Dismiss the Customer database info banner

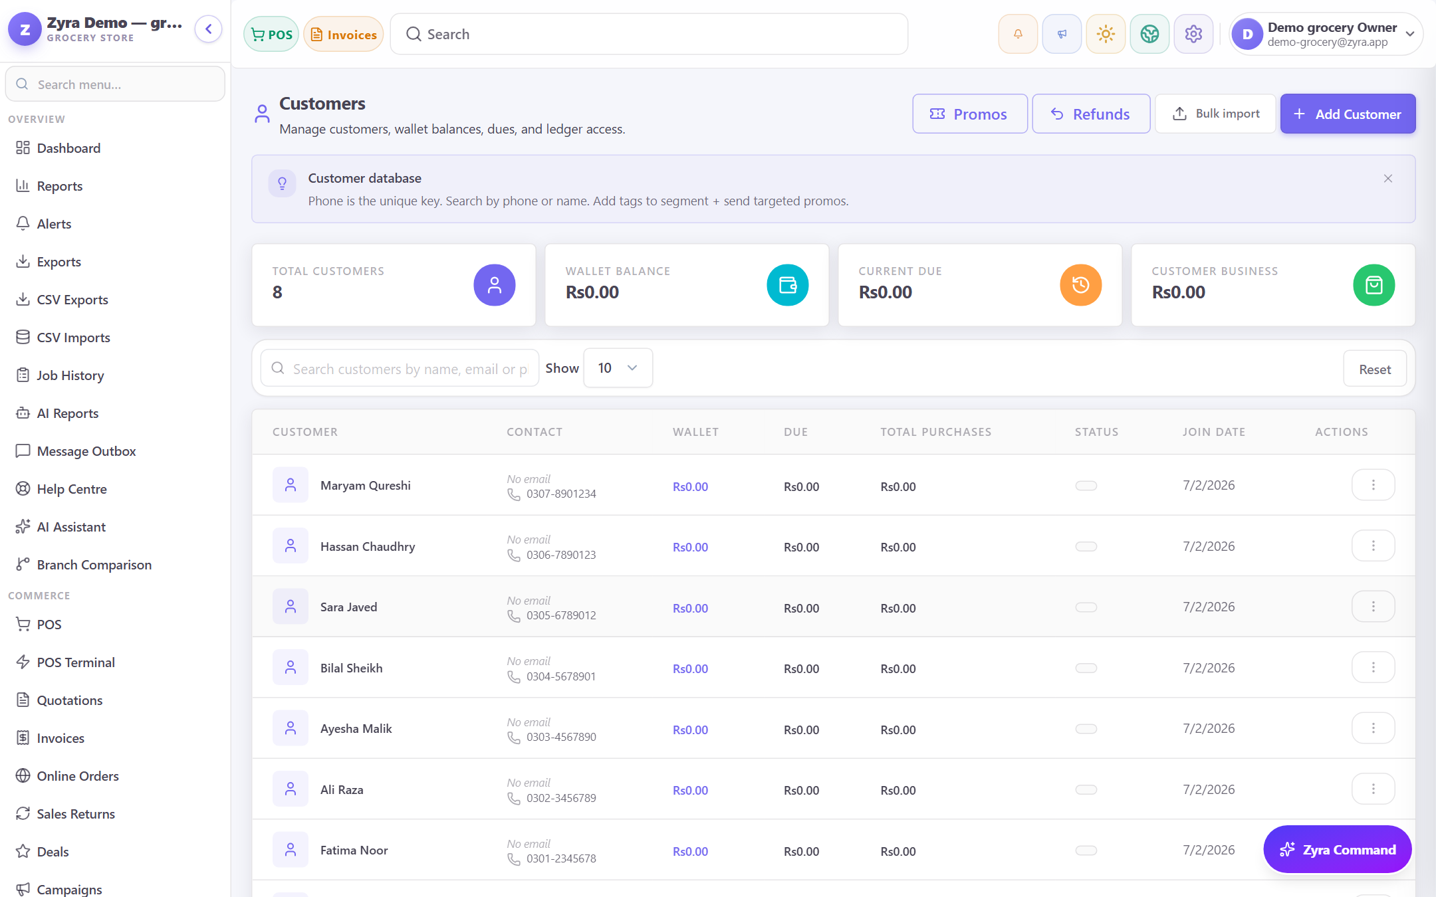point(1388,178)
